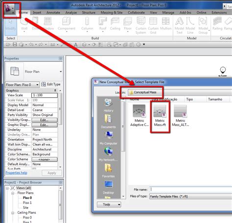The width and height of the screenshot is (232, 223).
Task: Open the Look in Conceptual Mass folder dropdown
Action: coord(180,92)
